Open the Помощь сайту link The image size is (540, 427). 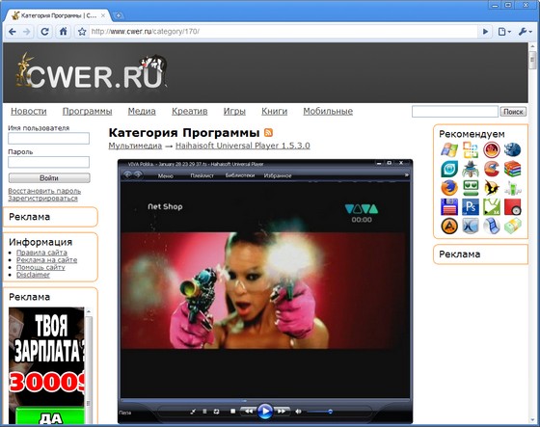click(x=40, y=267)
